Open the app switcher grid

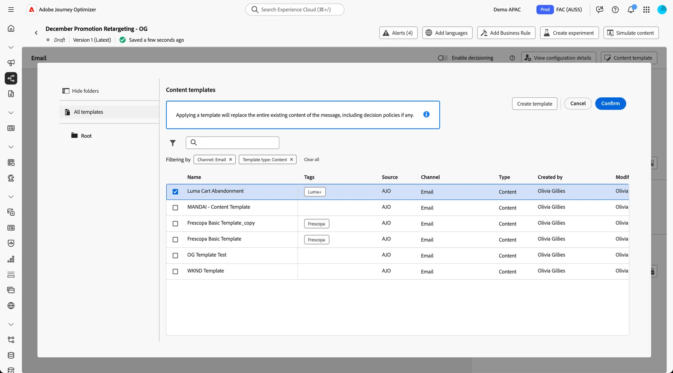tap(646, 9)
